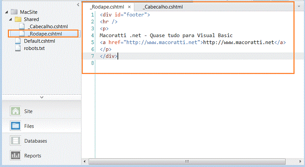Viewport: 305px width, 167px height.
Task: Click the closing p tag on line 6
Action: (106, 49)
